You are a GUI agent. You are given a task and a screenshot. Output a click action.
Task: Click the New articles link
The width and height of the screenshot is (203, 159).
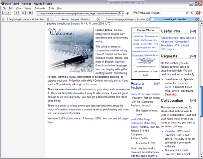coord(187,38)
